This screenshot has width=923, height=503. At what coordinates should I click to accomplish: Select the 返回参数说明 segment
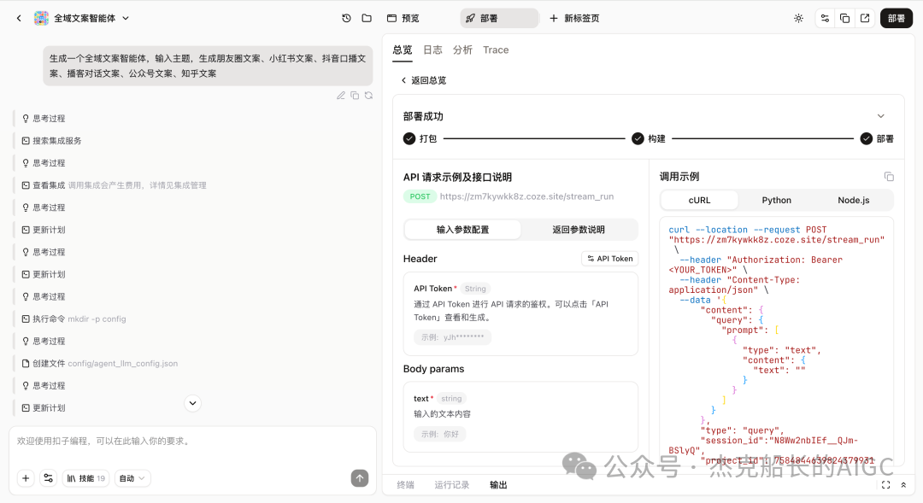pyautogui.click(x=579, y=230)
